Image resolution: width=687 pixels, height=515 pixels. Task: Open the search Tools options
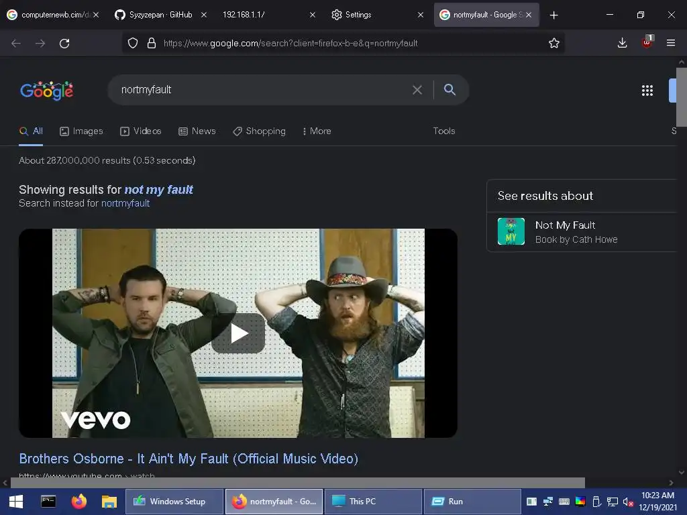point(444,131)
